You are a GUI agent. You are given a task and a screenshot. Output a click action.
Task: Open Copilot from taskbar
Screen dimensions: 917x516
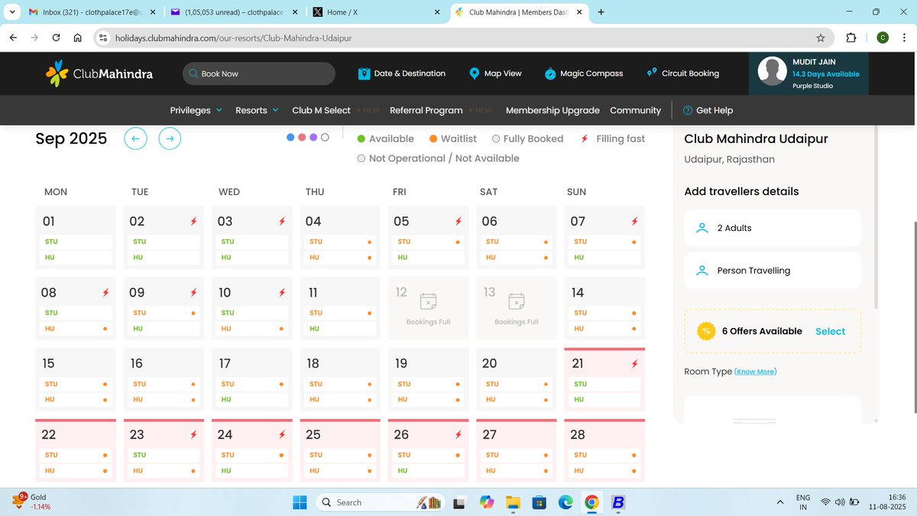[486, 502]
